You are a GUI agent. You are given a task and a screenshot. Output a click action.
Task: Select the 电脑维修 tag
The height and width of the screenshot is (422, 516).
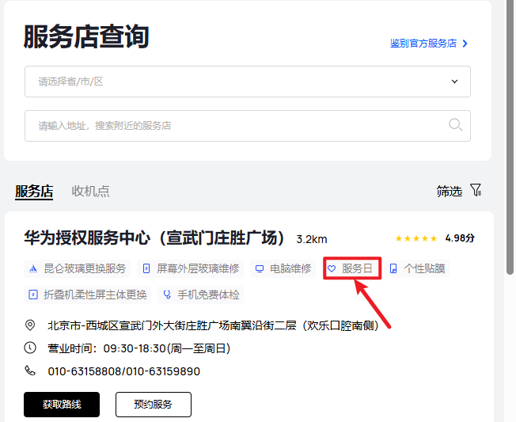pos(283,268)
